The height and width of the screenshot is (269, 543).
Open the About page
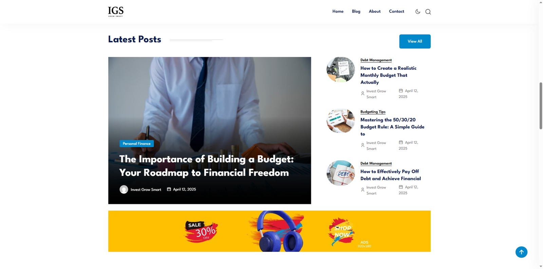pos(375,12)
